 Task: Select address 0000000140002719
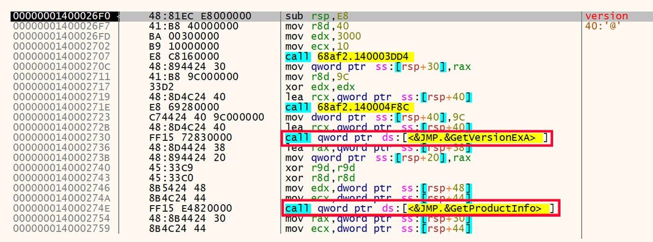point(62,97)
